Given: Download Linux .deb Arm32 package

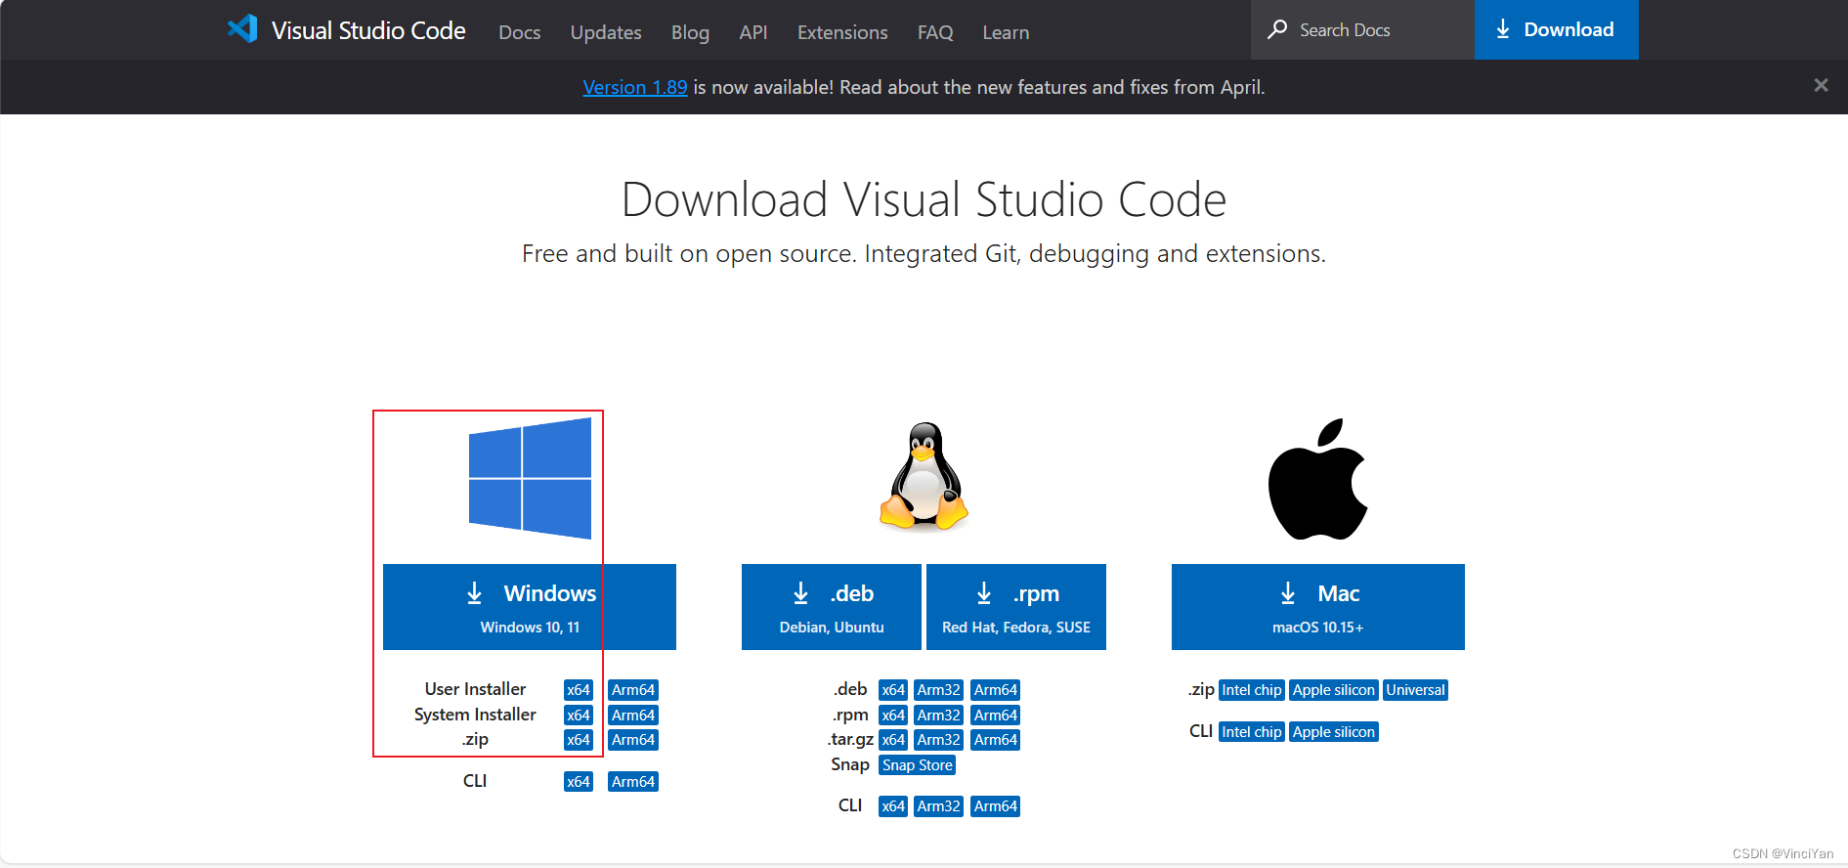Looking at the screenshot, I should point(939,690).
